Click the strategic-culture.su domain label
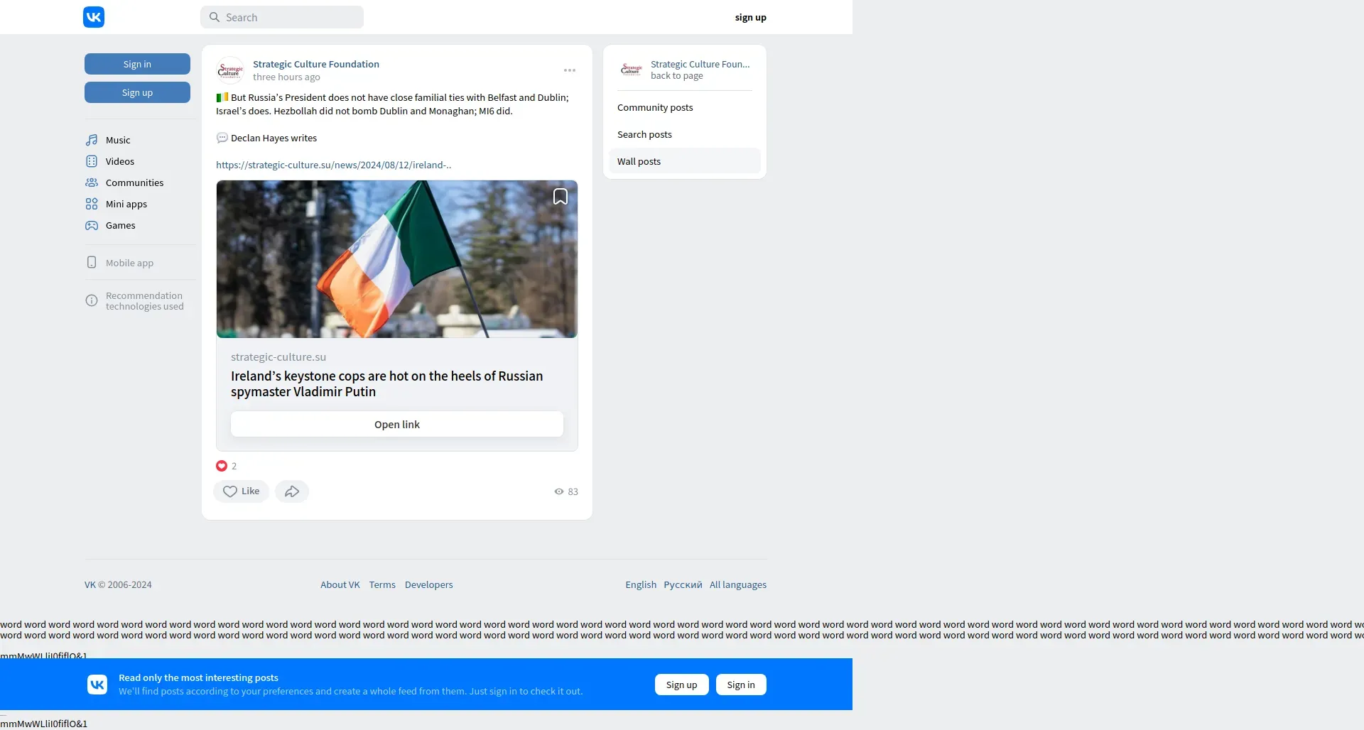The width and height of the screenshot is (1364, 730). point(278,357)
